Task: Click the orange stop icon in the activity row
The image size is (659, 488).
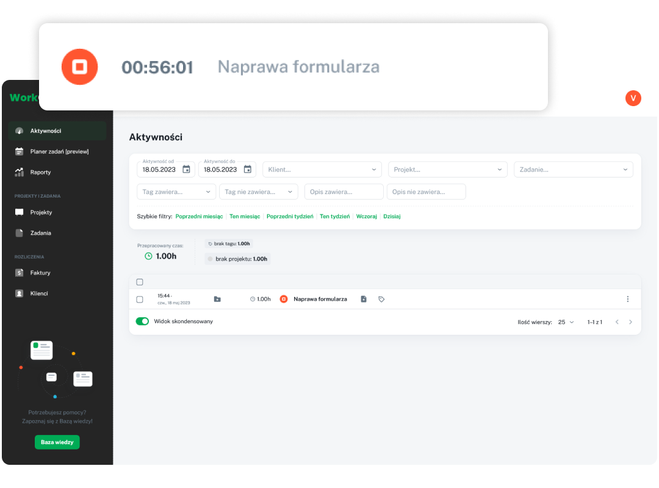Action: click(x=284, y=299)
